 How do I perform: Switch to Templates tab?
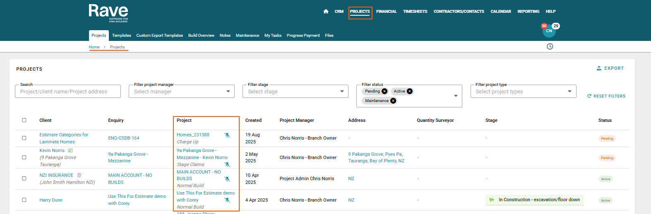(x=122, y=36)
